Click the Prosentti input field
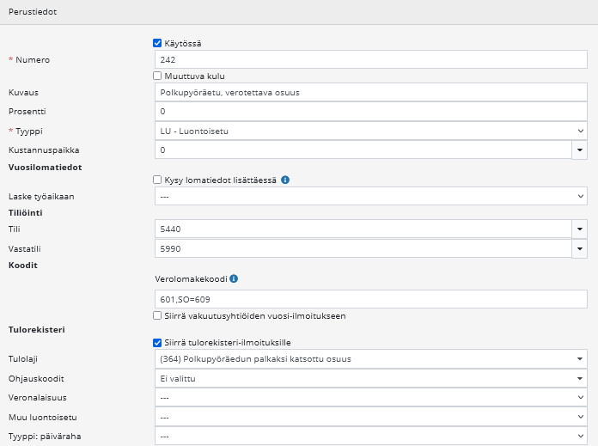This screenshot has height=446, width=598. [x=369, y=112]
